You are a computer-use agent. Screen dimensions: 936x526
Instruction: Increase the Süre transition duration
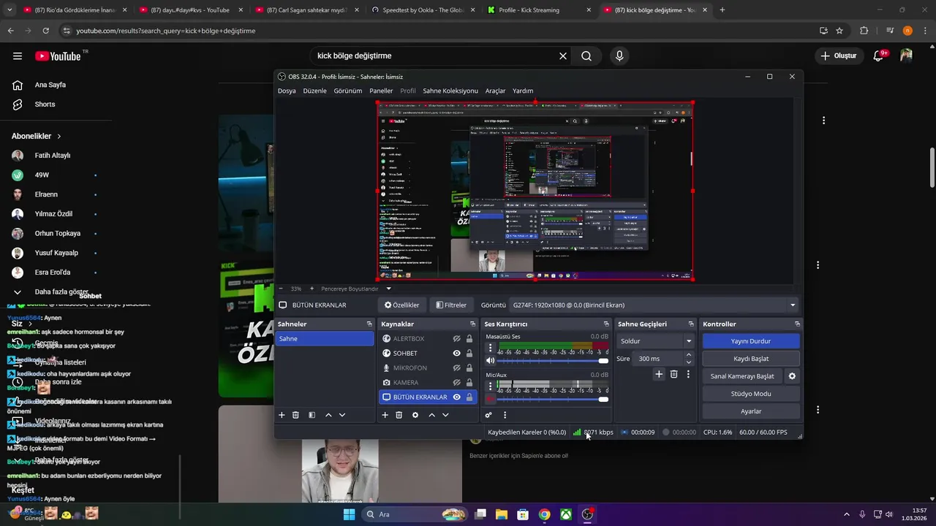coord(689,355)
